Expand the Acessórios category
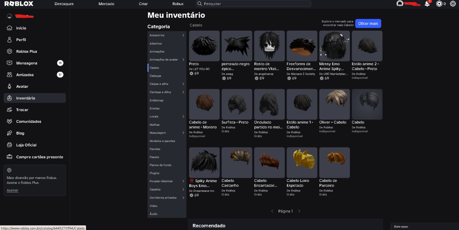 [183, 35]
